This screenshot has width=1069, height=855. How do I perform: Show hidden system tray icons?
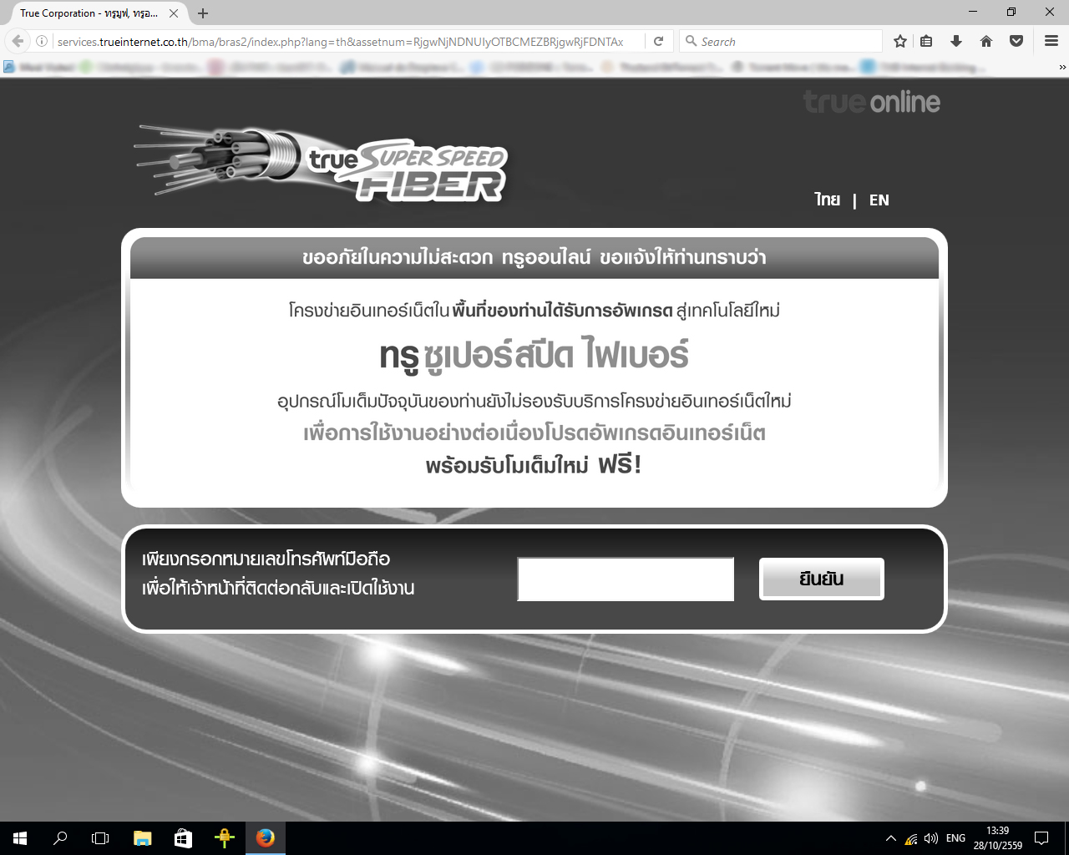point(890,838)
